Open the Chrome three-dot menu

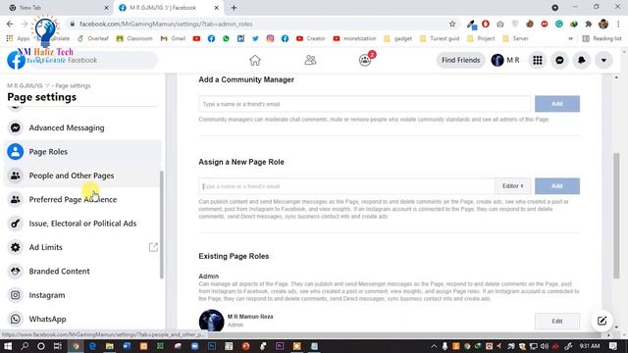coord(618,24)
